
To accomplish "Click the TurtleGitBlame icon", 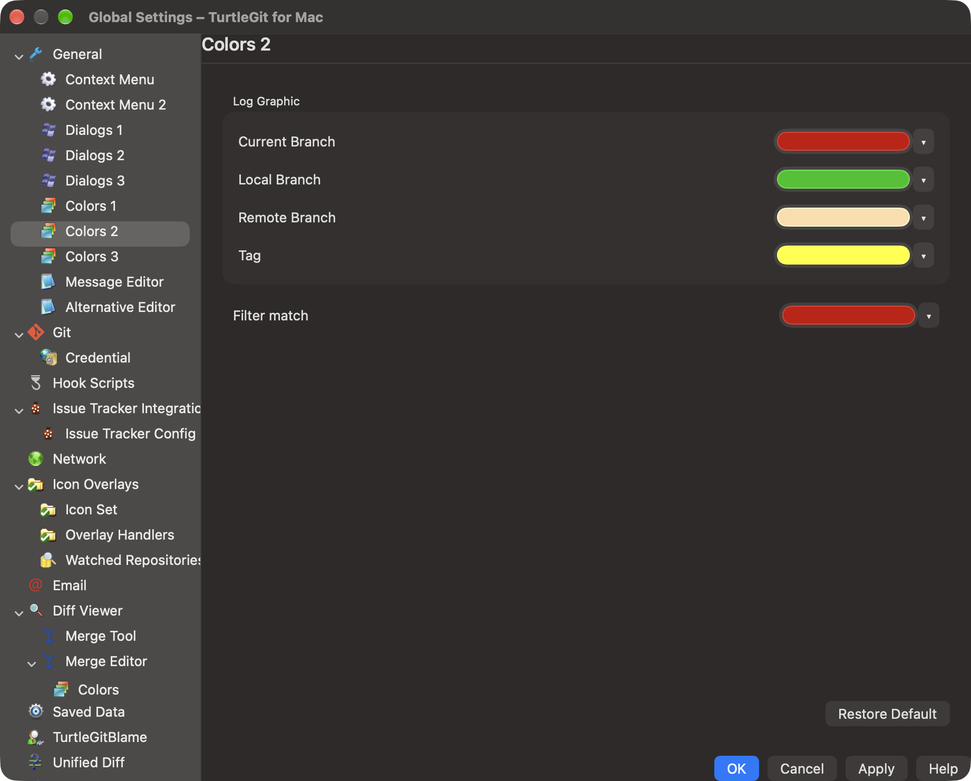I will point(36,737).
